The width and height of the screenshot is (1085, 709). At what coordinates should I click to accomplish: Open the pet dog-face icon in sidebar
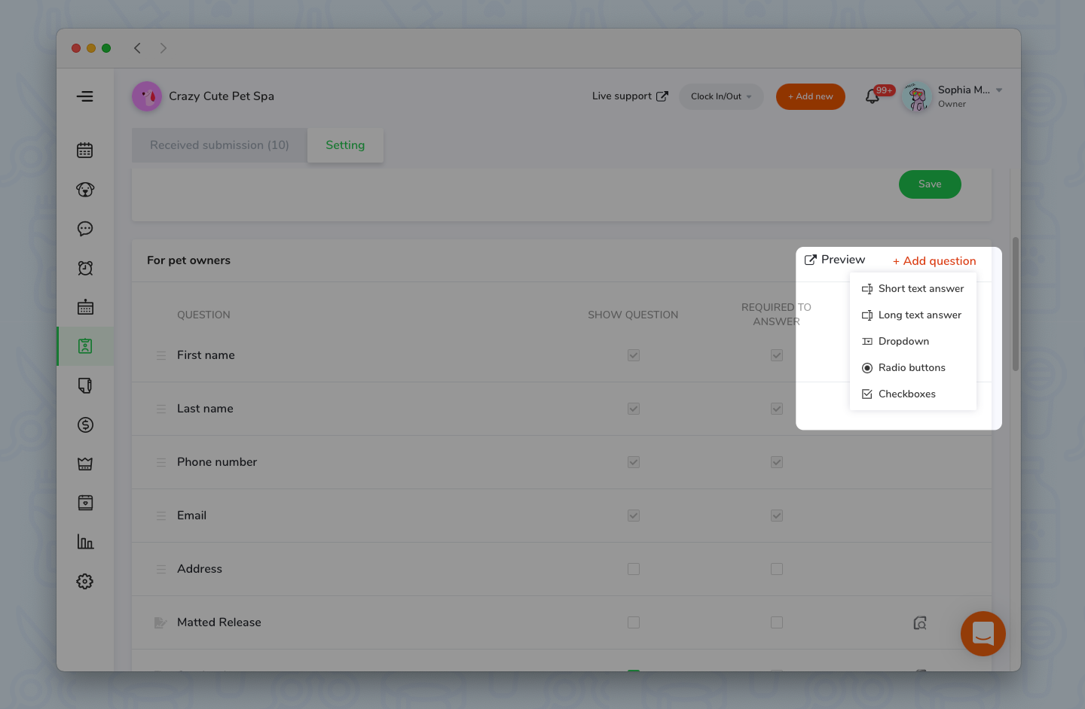click(x=85, y=190)
